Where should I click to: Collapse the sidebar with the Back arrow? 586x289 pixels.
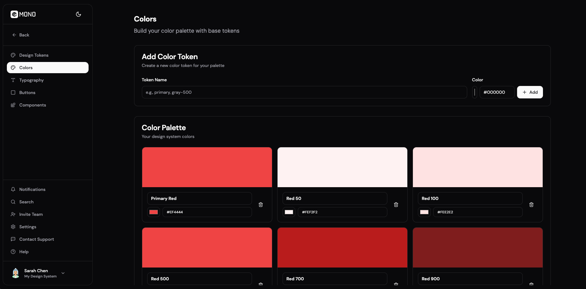pos(14,35)
